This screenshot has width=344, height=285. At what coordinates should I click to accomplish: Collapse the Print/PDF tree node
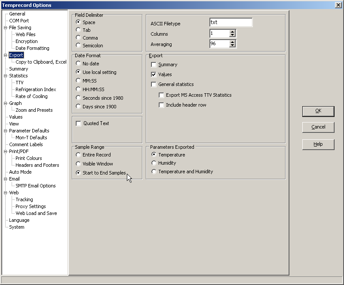pos(5,151)
